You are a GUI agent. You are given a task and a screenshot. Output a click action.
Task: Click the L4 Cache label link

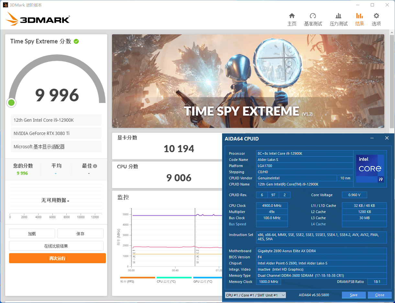click(318, 224)
